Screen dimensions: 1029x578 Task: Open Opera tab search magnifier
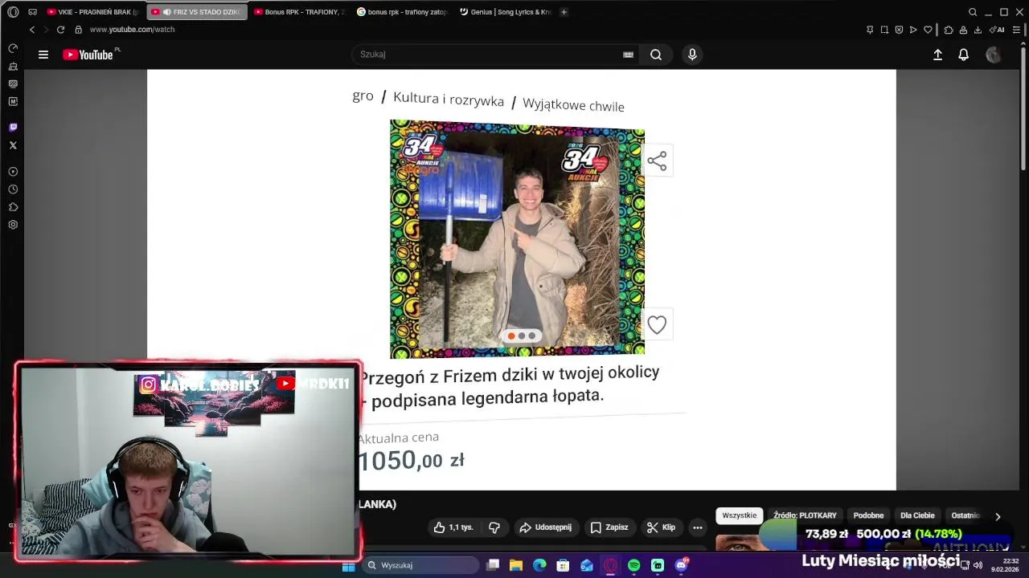click(973, 12)
